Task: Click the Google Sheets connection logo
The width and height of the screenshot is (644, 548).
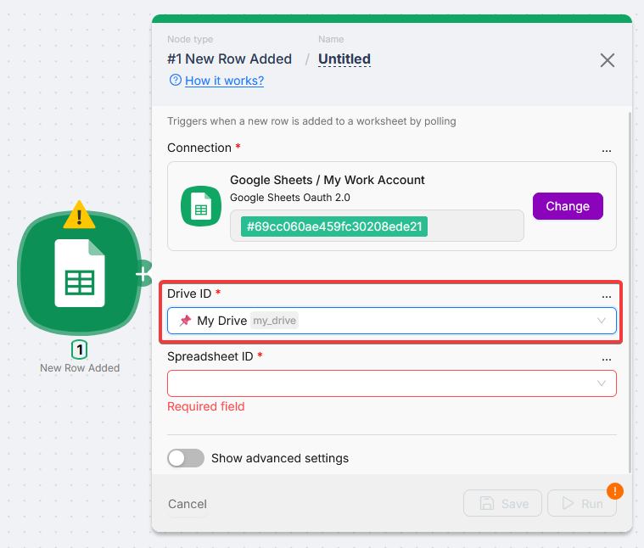Action: [201, 205]
